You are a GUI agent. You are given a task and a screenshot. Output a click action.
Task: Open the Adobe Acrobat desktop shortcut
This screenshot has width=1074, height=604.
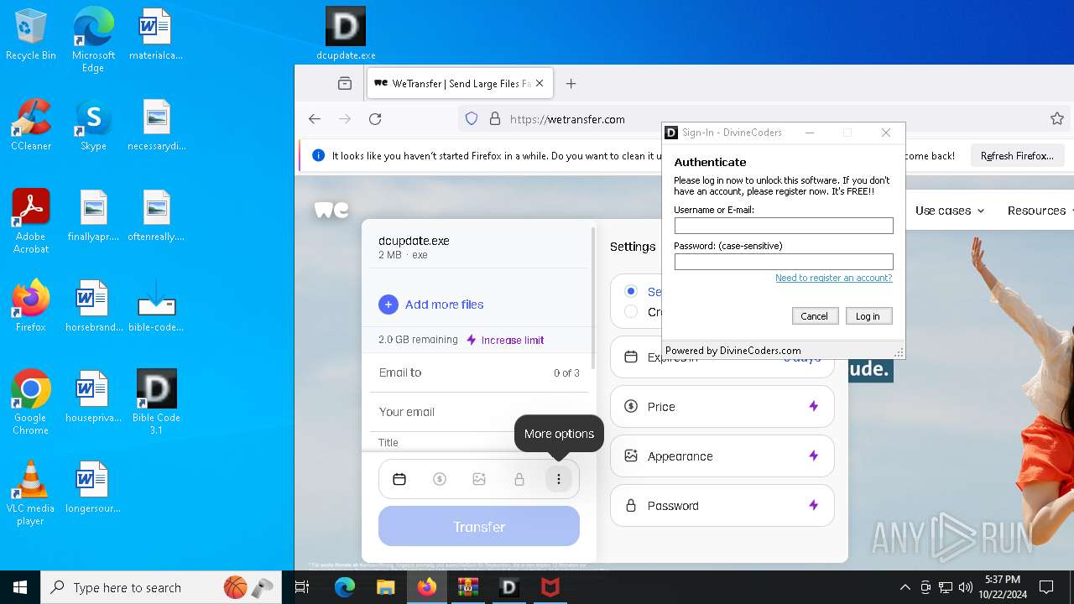click(x=30, y=221)
